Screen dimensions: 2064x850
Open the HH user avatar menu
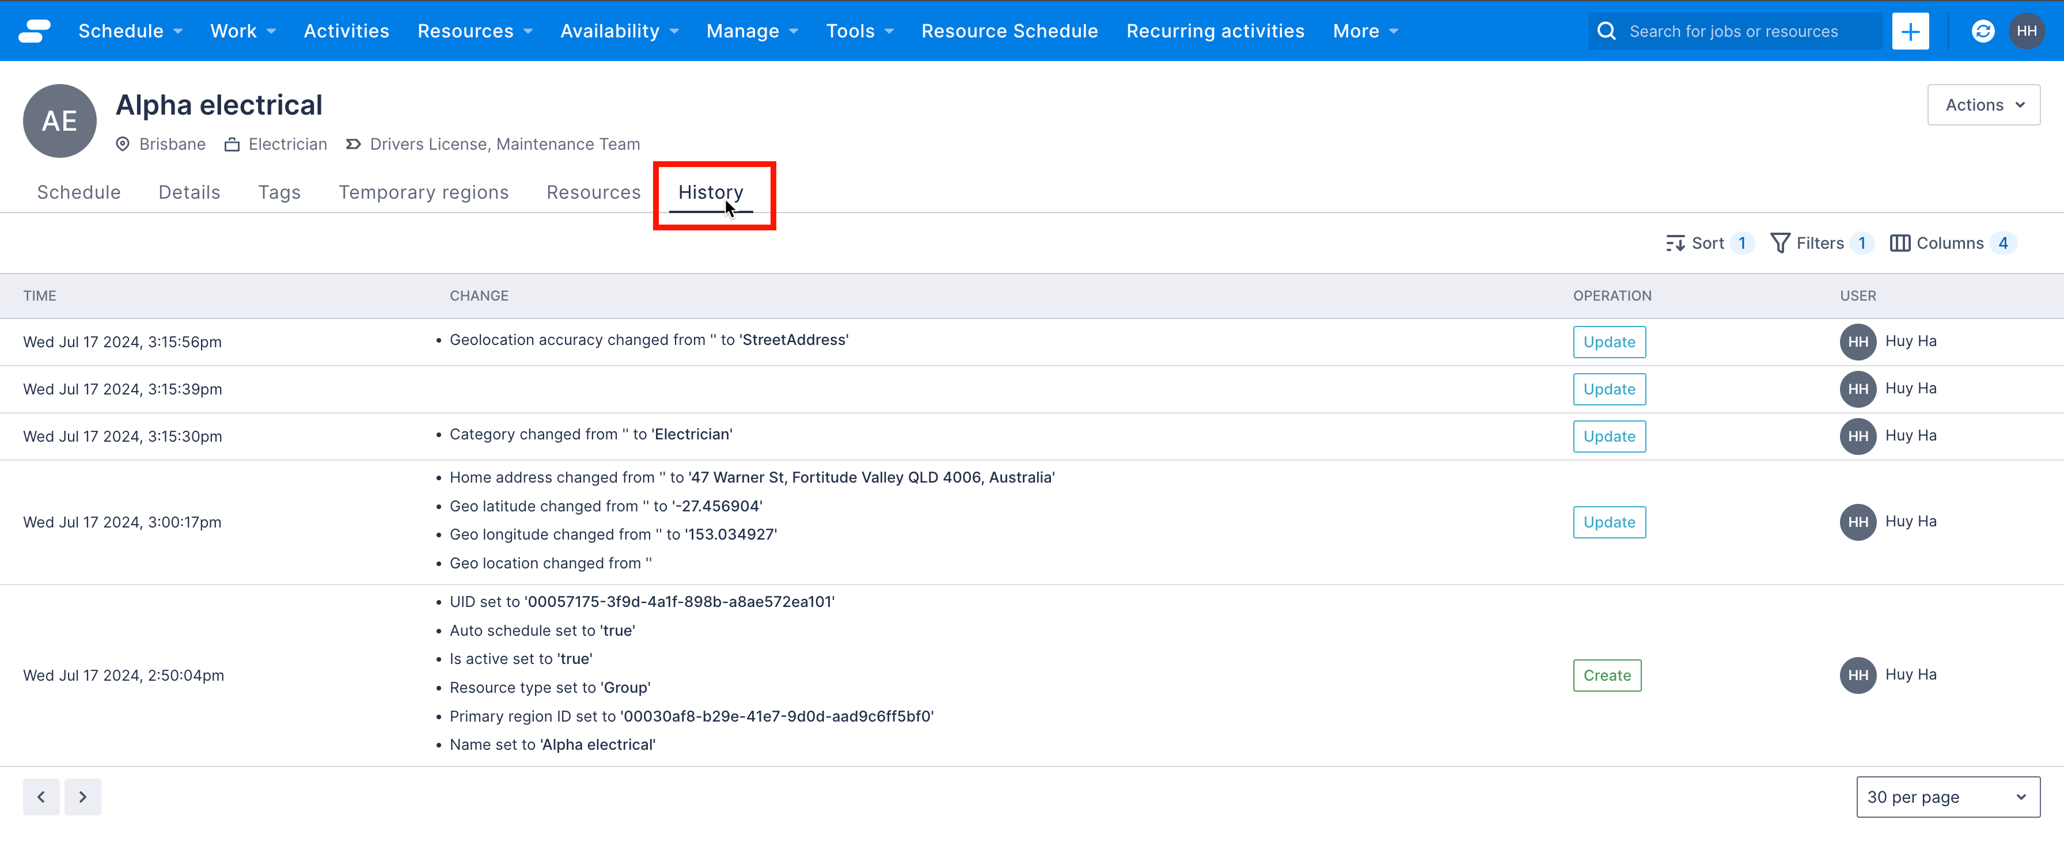click(x=2027, y=31)
